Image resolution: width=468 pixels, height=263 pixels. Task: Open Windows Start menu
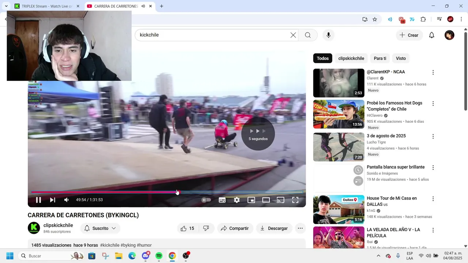(x=10, y=256)
